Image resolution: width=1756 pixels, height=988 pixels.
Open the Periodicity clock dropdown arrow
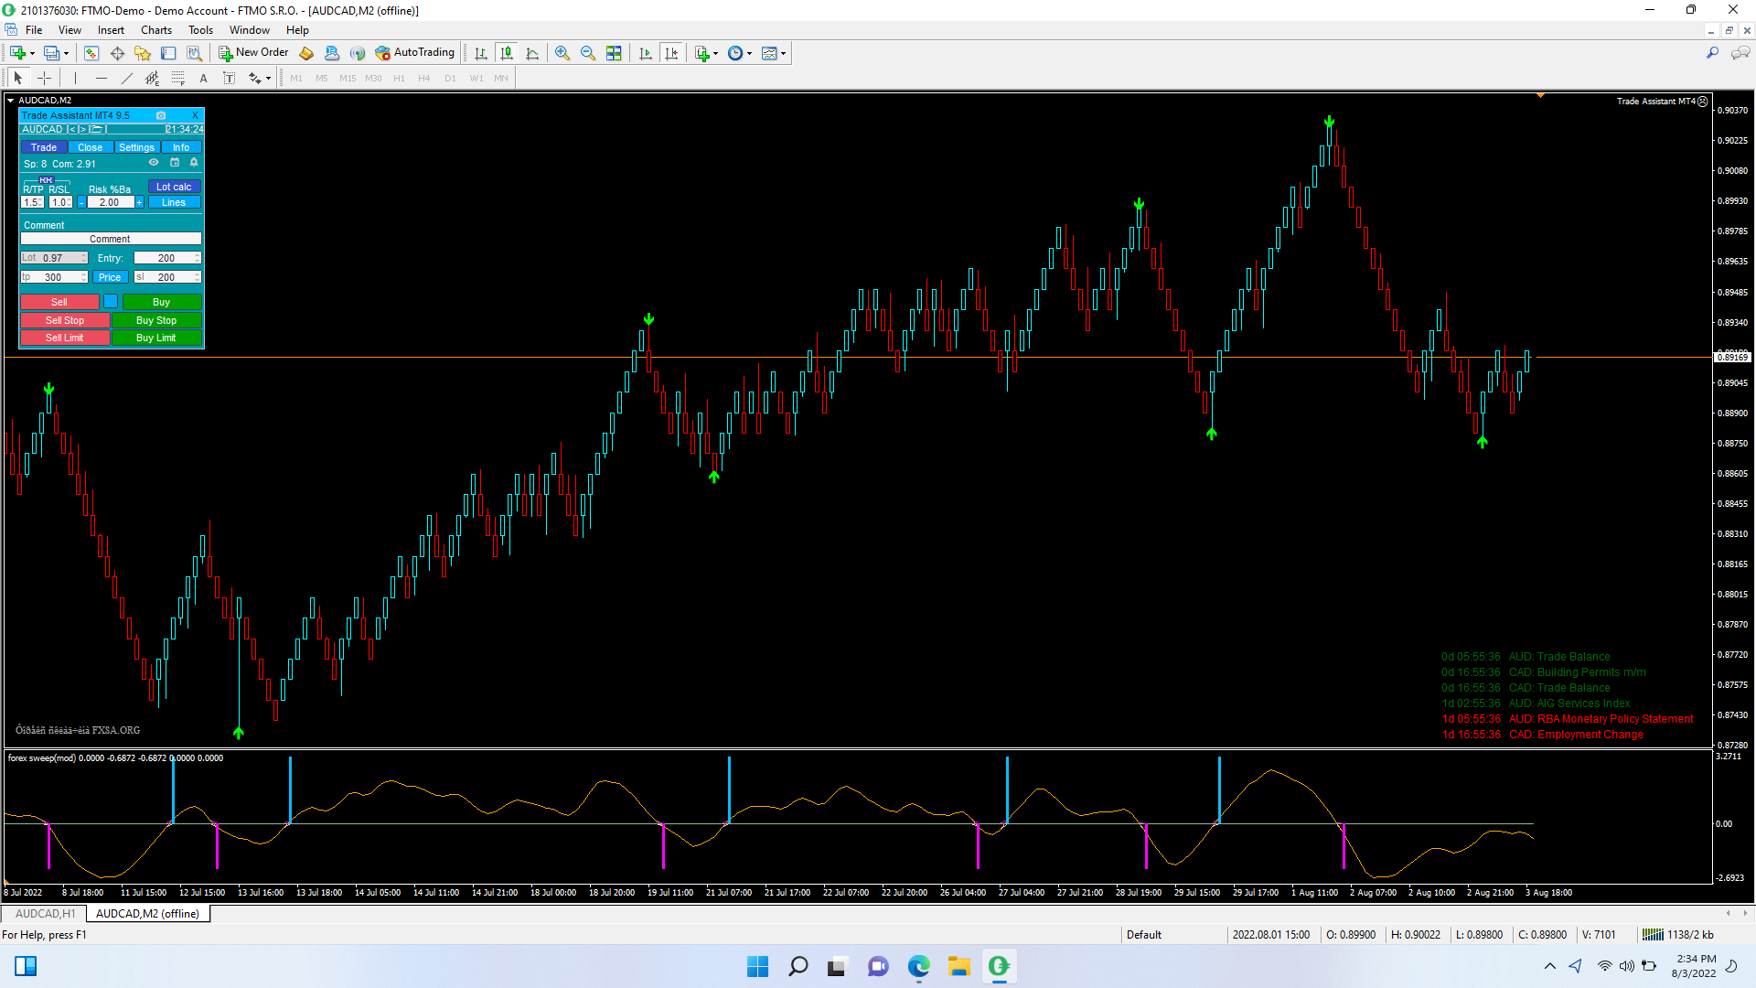point(750,53)
